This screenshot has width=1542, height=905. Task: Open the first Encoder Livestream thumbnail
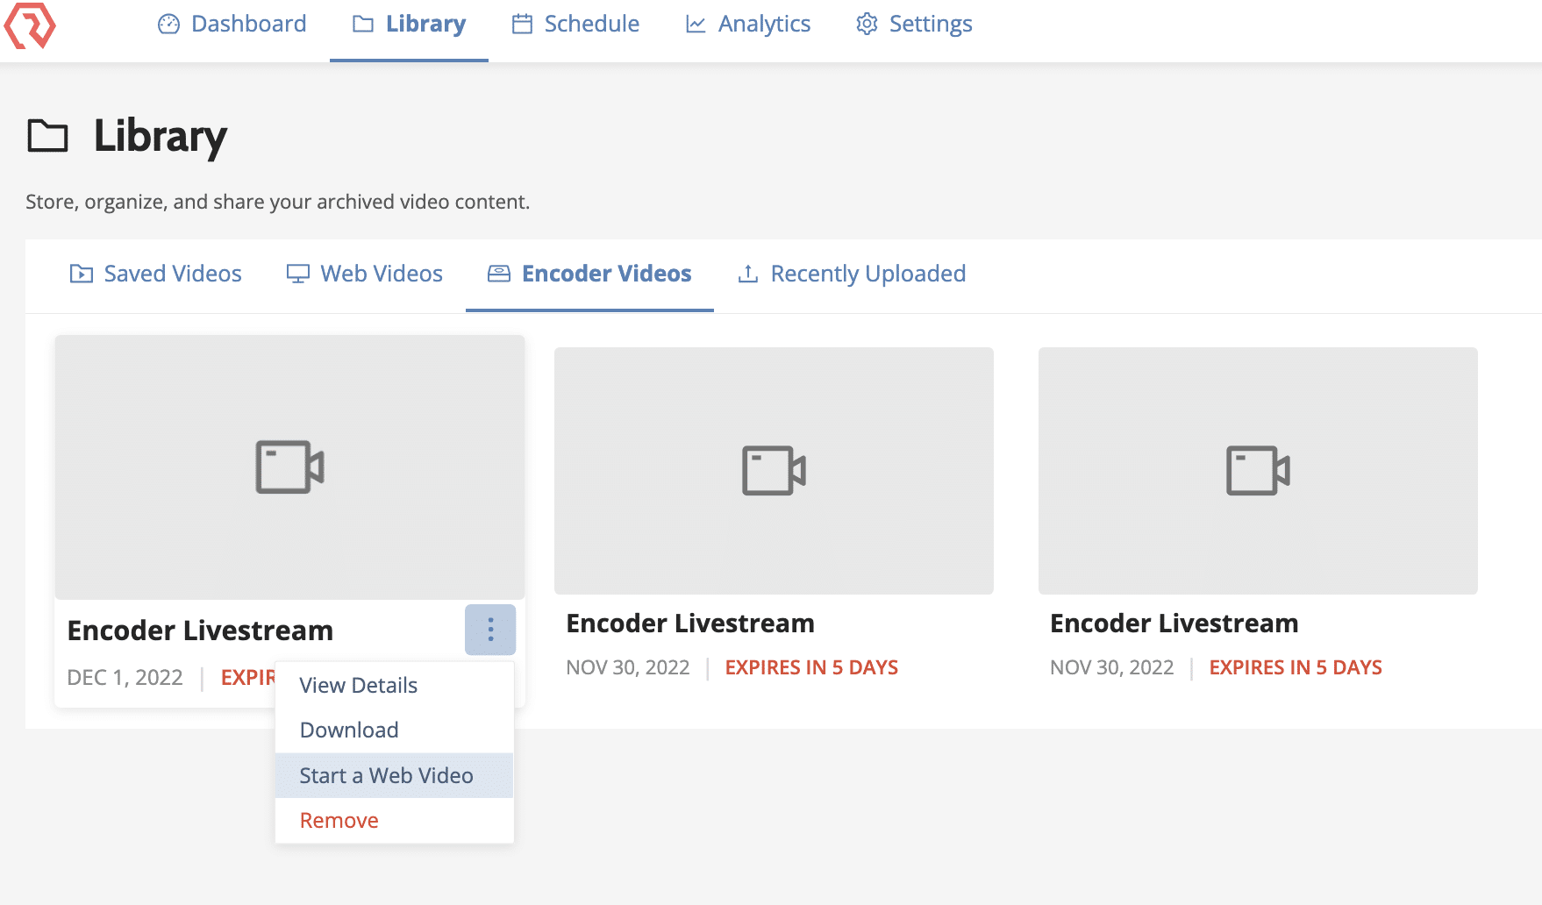289,467
